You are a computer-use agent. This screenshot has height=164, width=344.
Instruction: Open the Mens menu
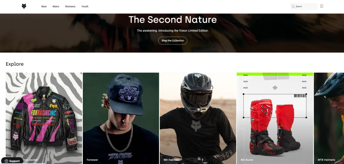click(56, 6)
